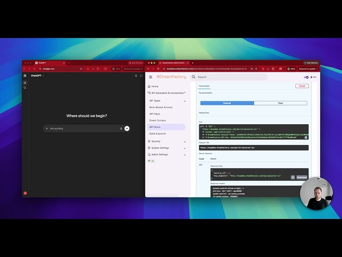The image size is (342, 257).
Task: Click Ask Chrome in DreamFactory window
Action: [311, 63]
